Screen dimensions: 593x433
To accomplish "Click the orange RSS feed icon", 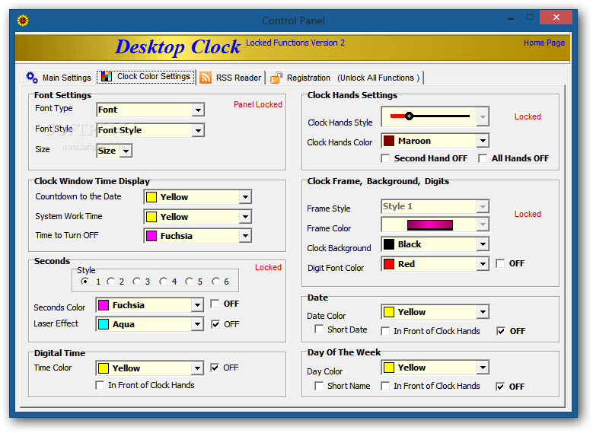I will 206,78.
